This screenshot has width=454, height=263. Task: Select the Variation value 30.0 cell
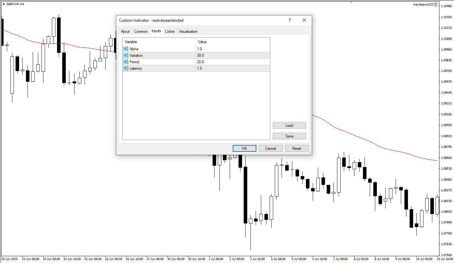click(x=232, y=55)
